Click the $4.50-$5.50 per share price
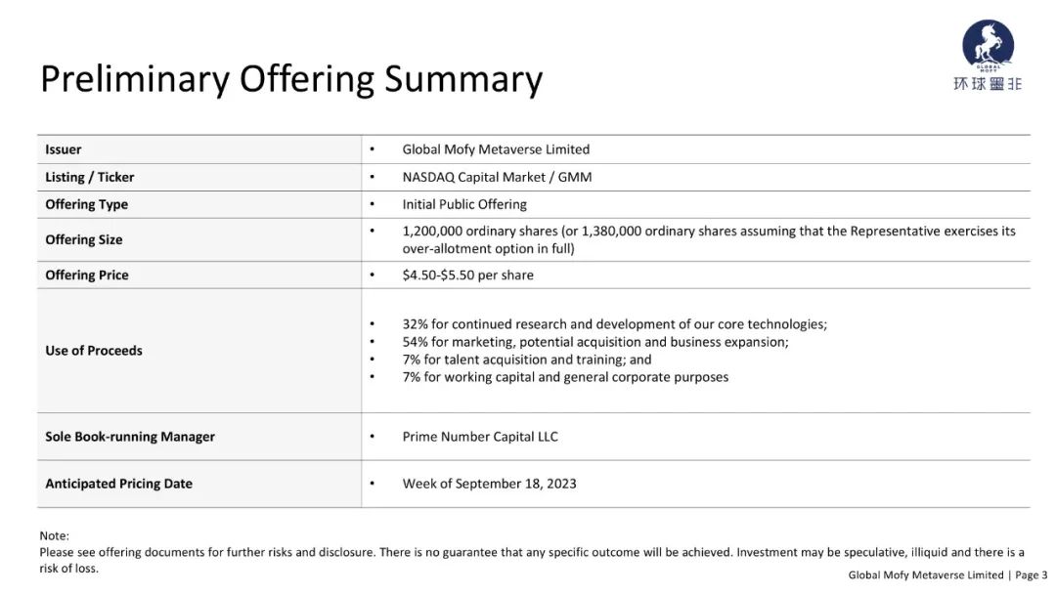 point(467,276)
